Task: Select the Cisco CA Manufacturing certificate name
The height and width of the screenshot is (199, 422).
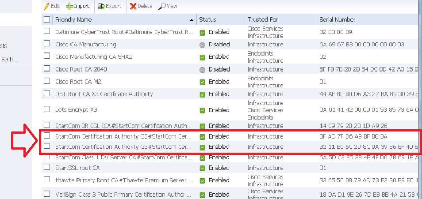Action: click(x=85, y=44)
